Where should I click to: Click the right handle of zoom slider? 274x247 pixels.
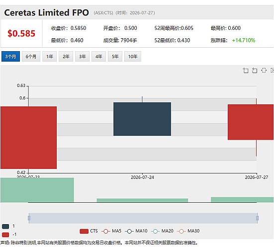(x=257, y=218)
